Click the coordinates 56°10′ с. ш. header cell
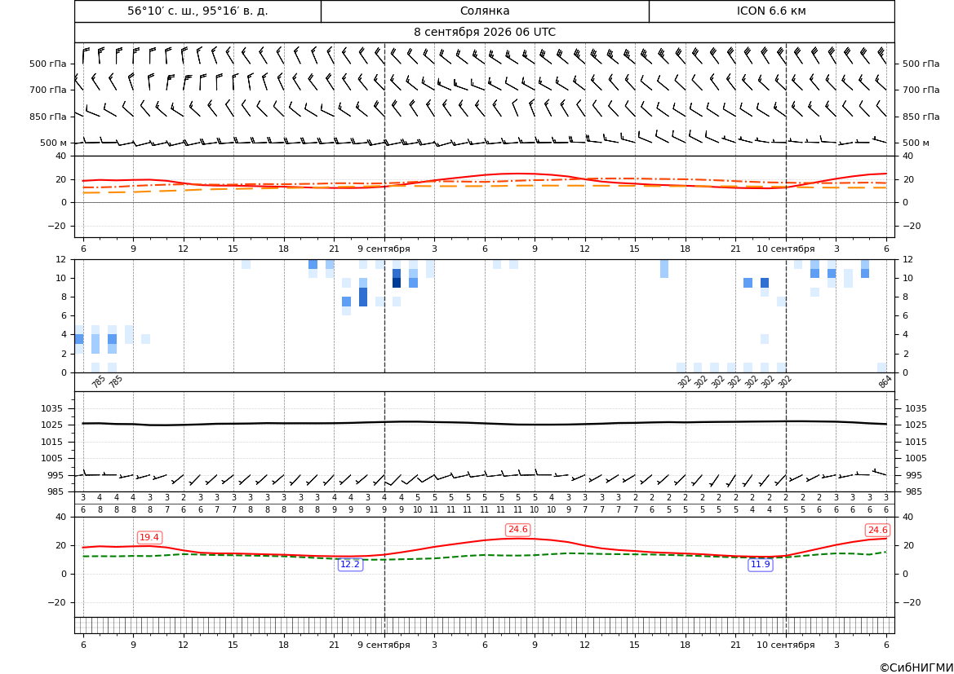 point(197,11)
